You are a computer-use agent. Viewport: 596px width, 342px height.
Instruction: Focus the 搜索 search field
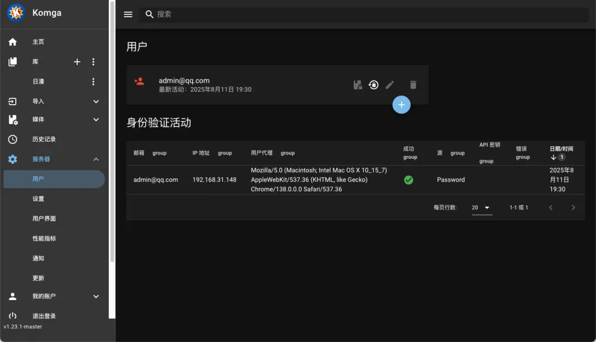coord(365,14)
